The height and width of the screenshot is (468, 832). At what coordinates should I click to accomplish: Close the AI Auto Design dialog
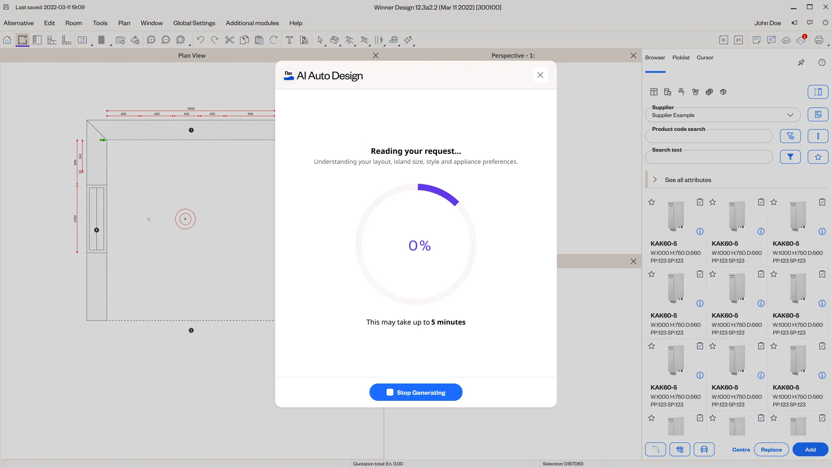[540, 75]
